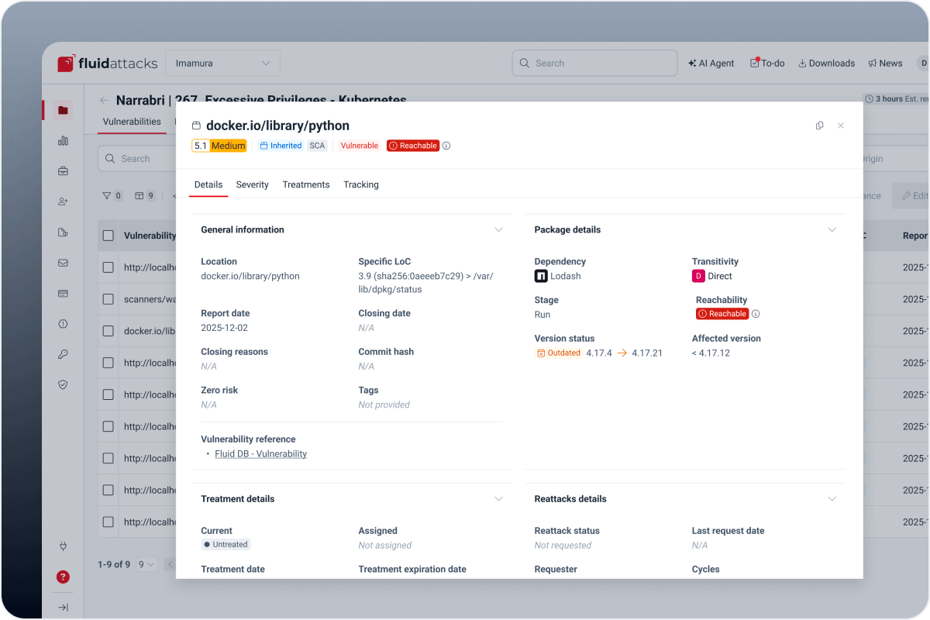This screenshot has height=620, width=930.
Task: Switch to the Treatments tab
Action: pos(306,184)
